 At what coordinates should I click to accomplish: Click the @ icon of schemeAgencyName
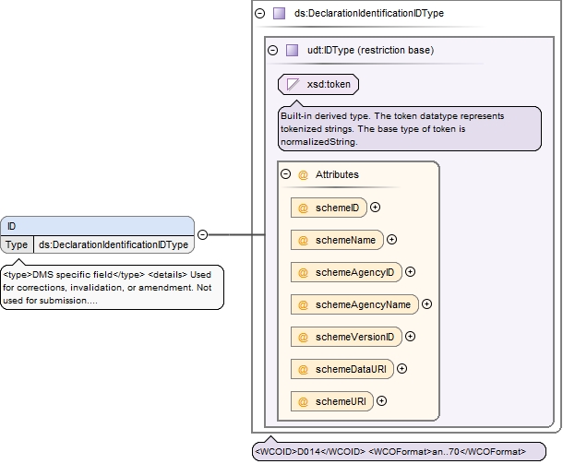coord(303,304)
